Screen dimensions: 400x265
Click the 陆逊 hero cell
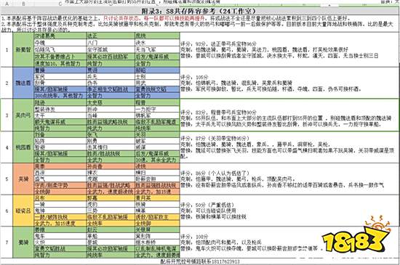[x=60, y=102]
